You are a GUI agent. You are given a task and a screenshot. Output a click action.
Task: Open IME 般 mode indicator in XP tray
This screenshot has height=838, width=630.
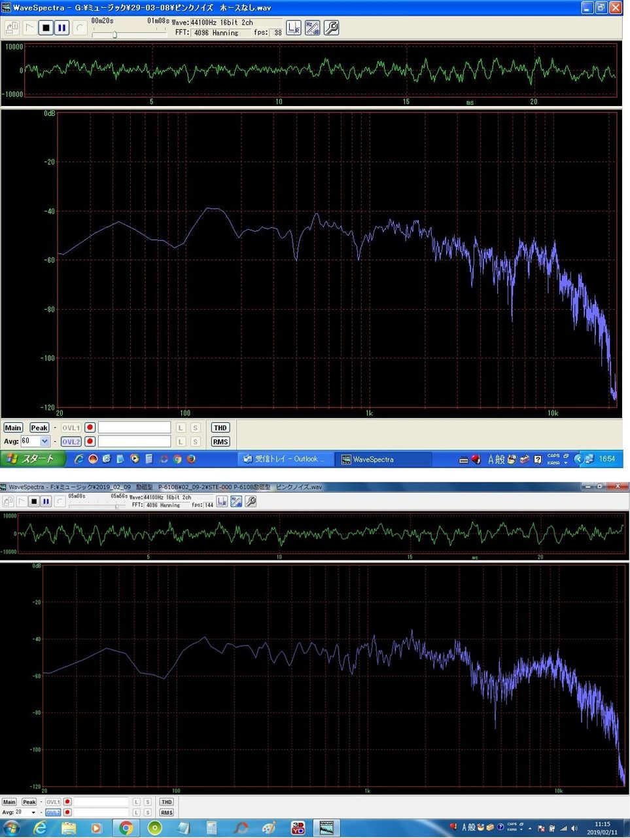pos(500,459)
